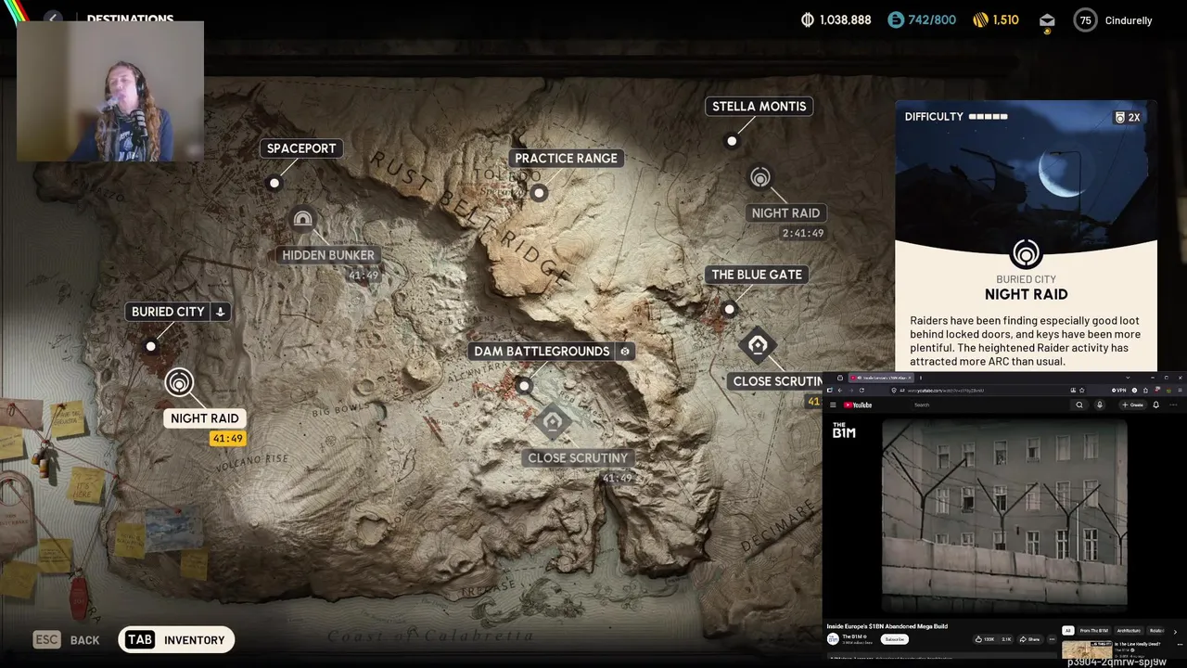1187x668 pixels.
Task: Select Stella Montis Night Raid event icon
Action: tap(760, 177)
